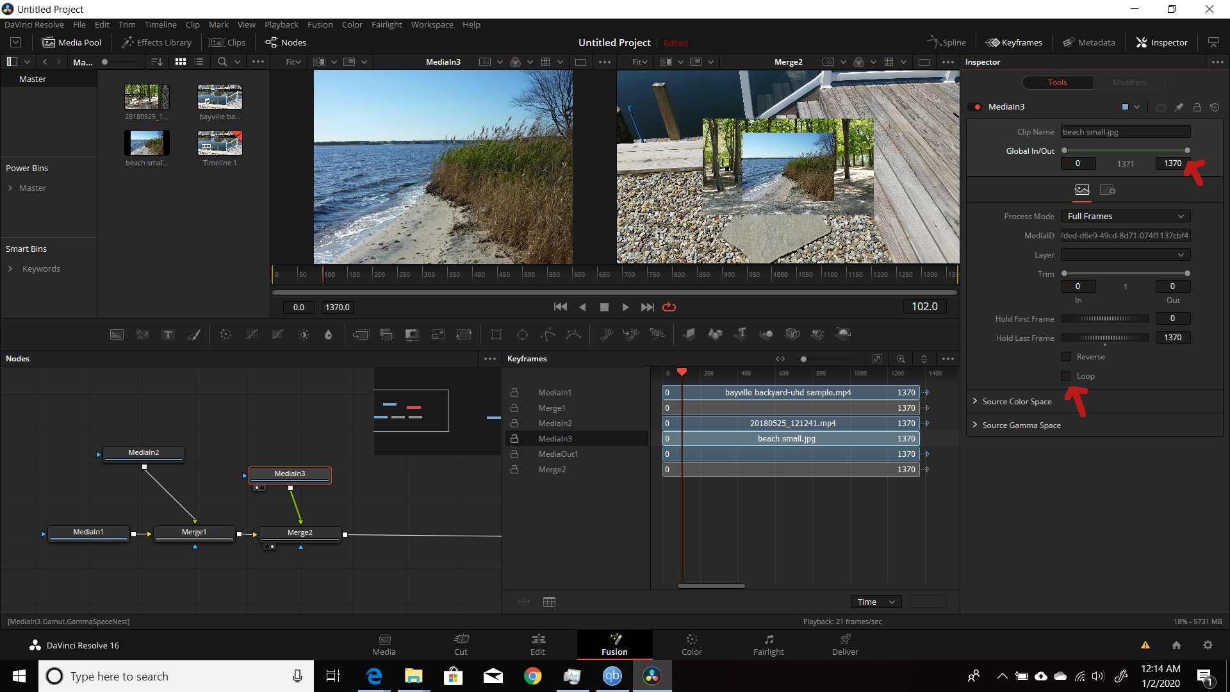1230x692 pixels.
Task: Switch to Modifiers tab in Inspector
Action: click(x=1129, y=82)
